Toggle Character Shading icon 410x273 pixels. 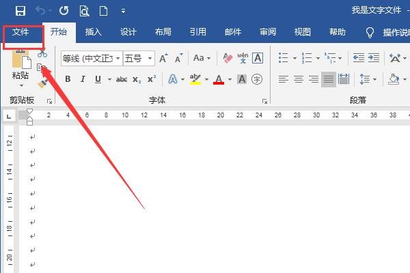tap(242, 79)
